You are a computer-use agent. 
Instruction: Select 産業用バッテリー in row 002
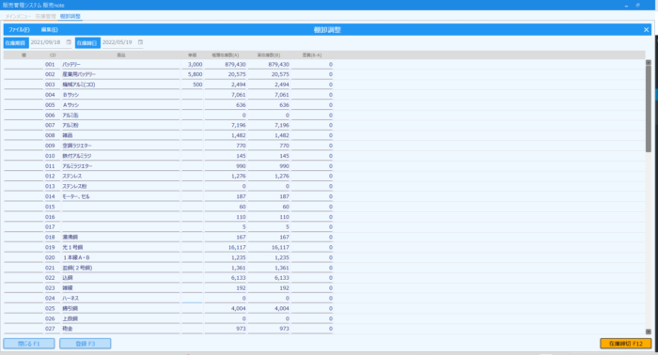(121, 74)
